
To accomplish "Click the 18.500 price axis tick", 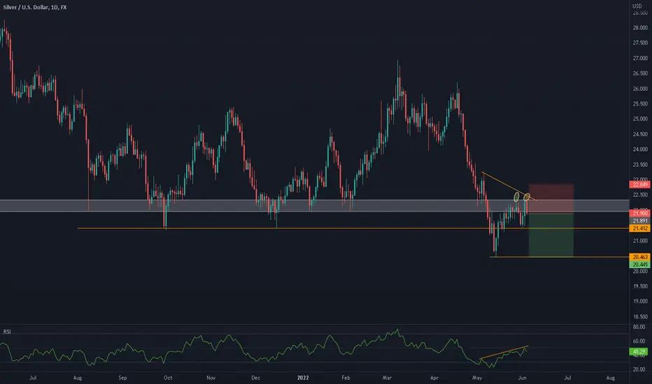I will 640,317.
